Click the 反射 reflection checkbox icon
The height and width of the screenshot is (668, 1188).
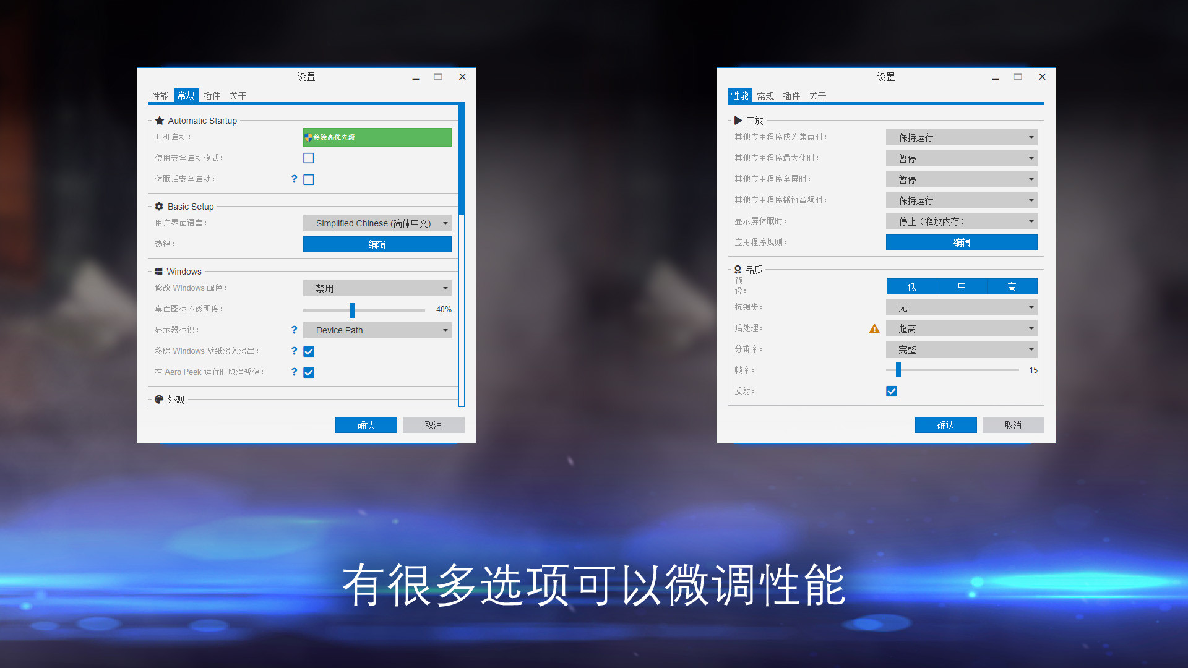[892, 392]
